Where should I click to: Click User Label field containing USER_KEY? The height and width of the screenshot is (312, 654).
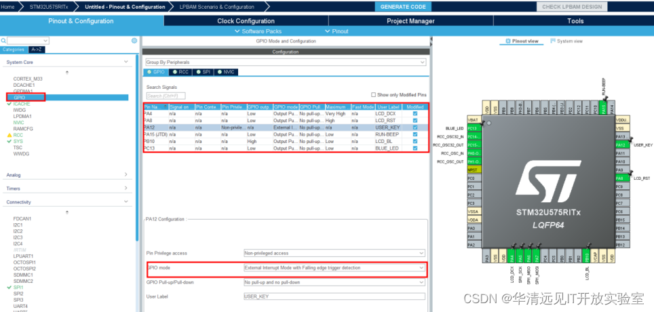pos(334,296)
